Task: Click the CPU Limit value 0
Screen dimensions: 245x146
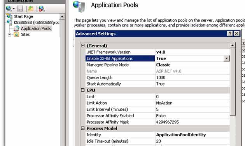Action: 157,97
